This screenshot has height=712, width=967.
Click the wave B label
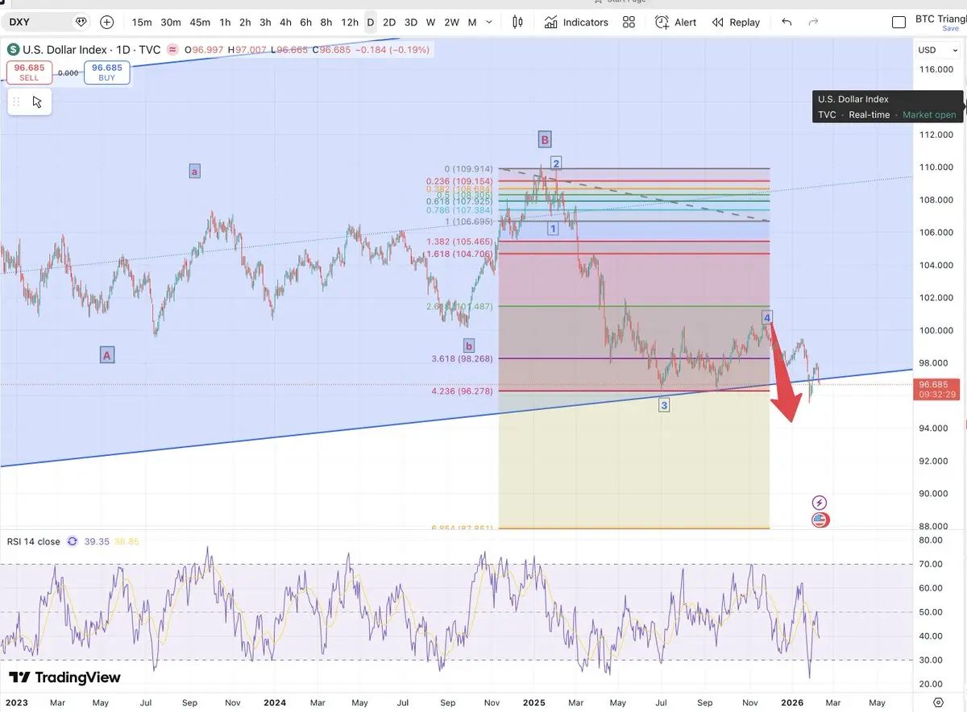coord(545,139)
